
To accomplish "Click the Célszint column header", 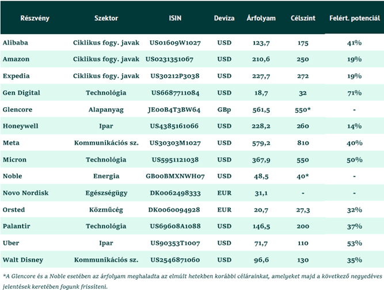I will click(303, 18).
